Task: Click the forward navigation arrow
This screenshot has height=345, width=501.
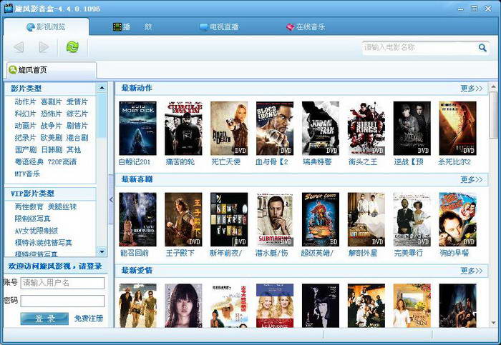Action: [44, 48]
